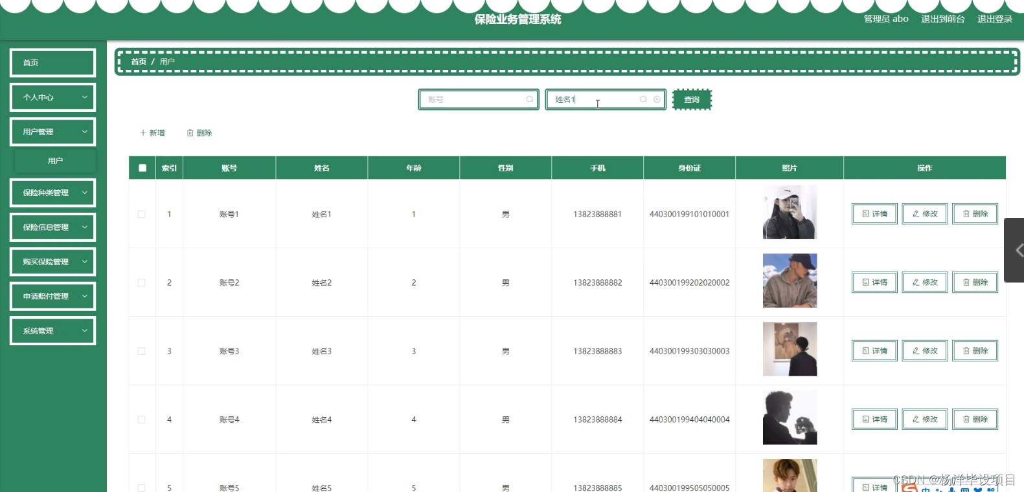This screenshot has width=1024, height=492.
Task: Click the 年龄 column header
Action: click(x=414, y=168)
